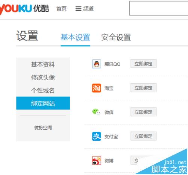Open 基本资料 in the sidebar
The width and height of the screenshot is (188, 175).
tap(43, 64)
